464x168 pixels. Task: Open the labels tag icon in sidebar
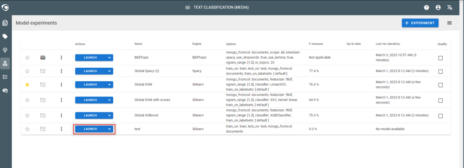point(5,37)
